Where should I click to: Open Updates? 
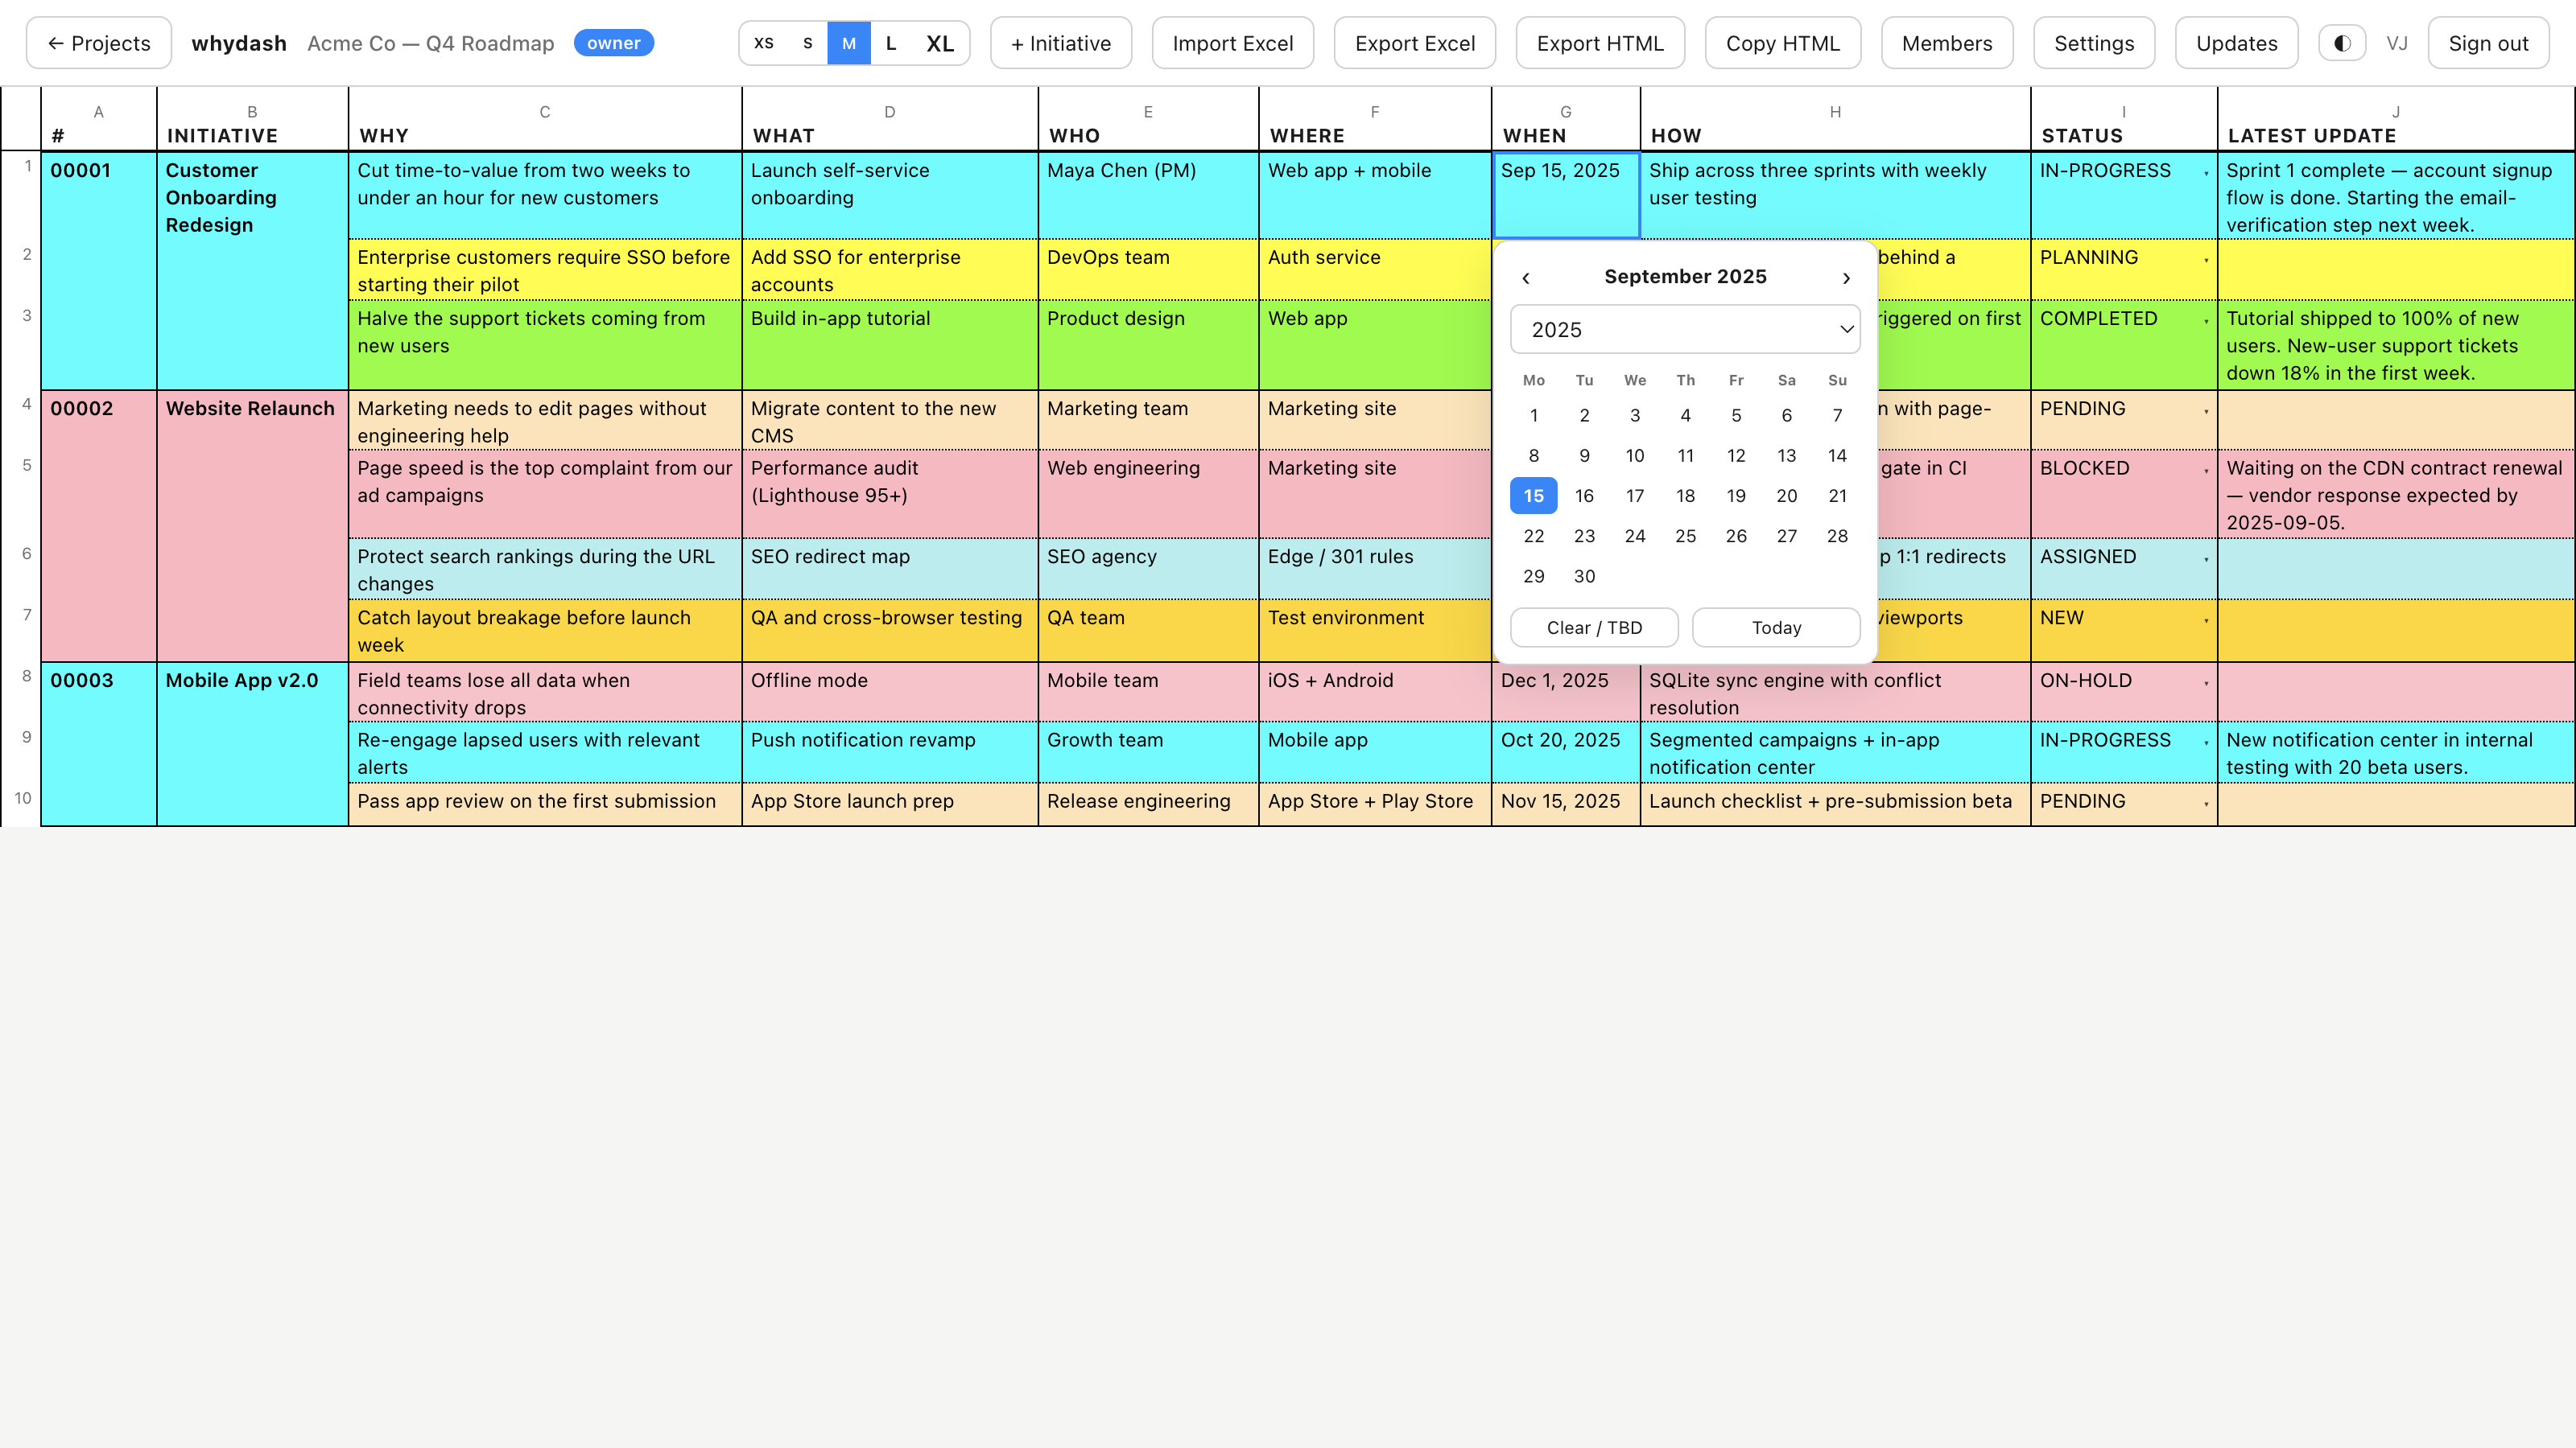pyautogui.click(x=2237, y=43)
